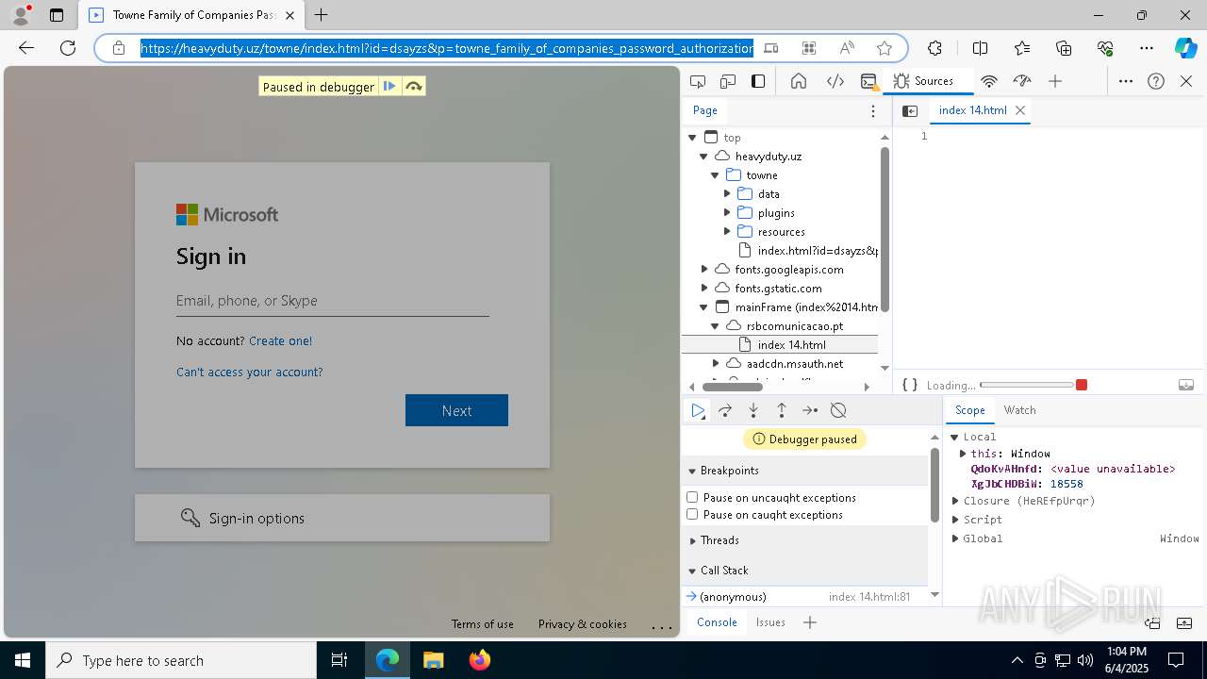Toggle the navigator sidebar pane icon
The height and width of the screenshot is (679, 1207).
coord(910,110)
